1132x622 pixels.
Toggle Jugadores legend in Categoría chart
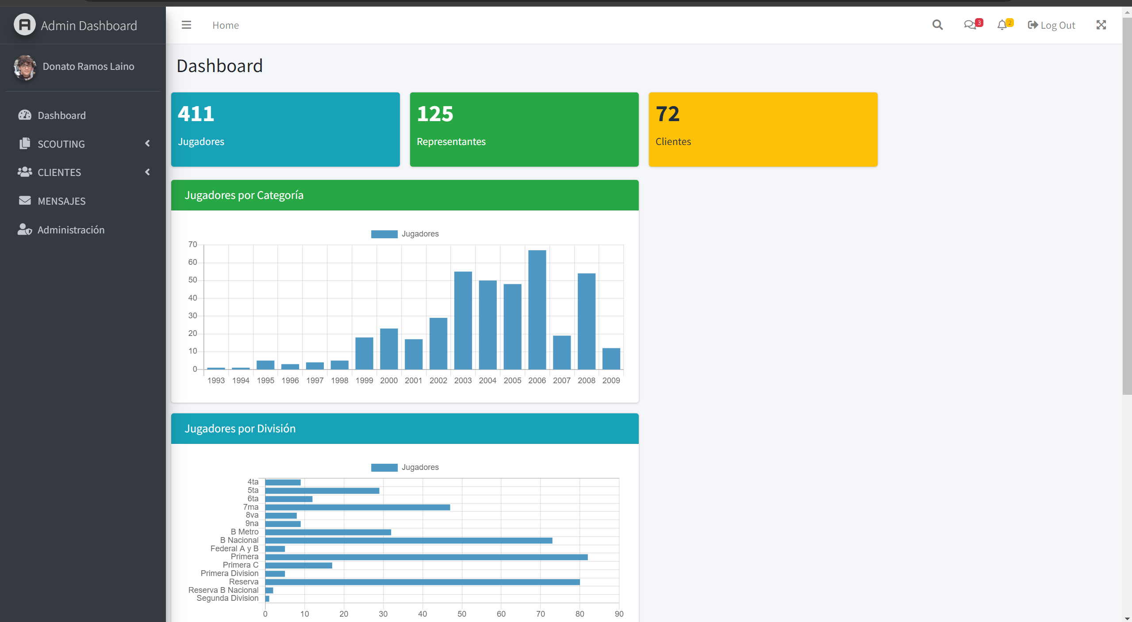(x=405, y=234)
